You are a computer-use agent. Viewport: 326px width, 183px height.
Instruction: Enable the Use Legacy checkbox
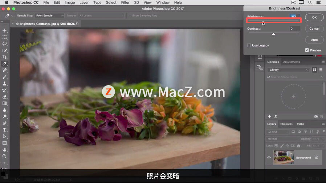coord(249,45)
